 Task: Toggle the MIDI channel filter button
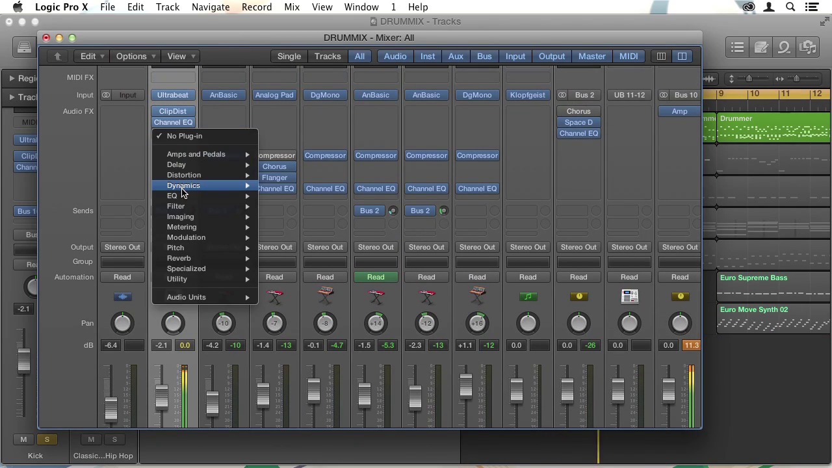[628, 57]
